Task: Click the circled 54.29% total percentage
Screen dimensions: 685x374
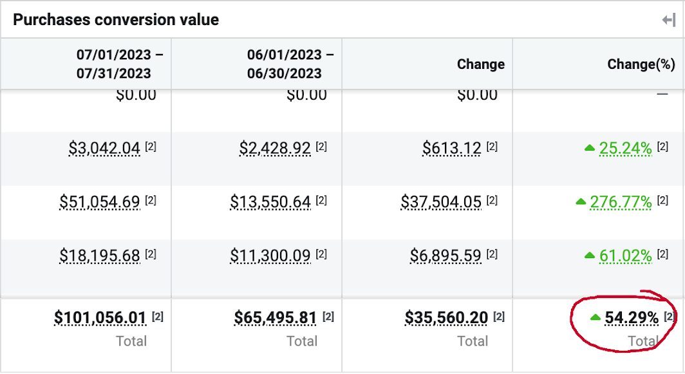Action: click(x=632, y=318)
